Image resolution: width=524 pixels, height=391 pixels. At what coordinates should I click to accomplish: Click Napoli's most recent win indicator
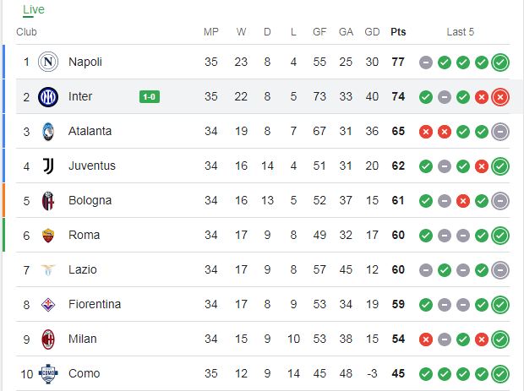(x=500, y=62)
